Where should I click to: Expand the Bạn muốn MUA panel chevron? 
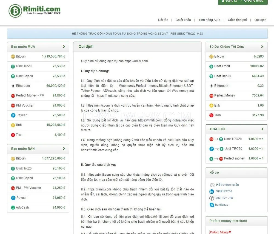64,47
